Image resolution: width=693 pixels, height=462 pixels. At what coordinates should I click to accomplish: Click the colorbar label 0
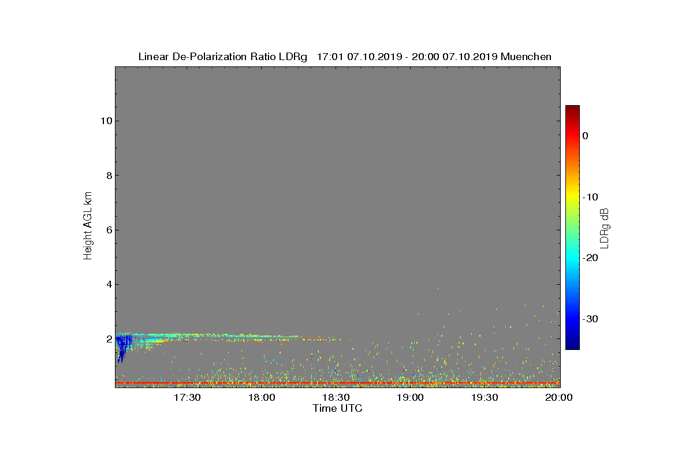[x=586, y=136]
